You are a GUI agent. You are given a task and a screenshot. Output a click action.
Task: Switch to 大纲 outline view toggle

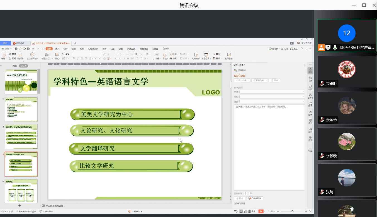coord(14,66)
